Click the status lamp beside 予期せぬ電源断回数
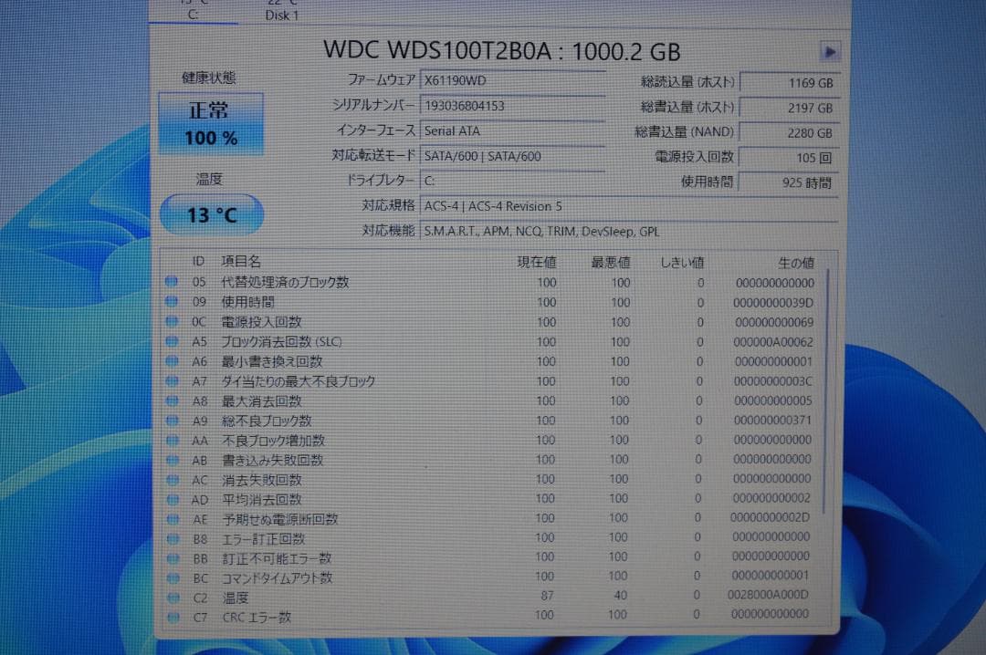This screenshot has height=655, width=986. pos(172,519)
